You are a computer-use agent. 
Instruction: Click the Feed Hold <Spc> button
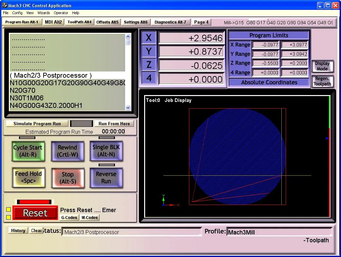[x=28, y=177]
